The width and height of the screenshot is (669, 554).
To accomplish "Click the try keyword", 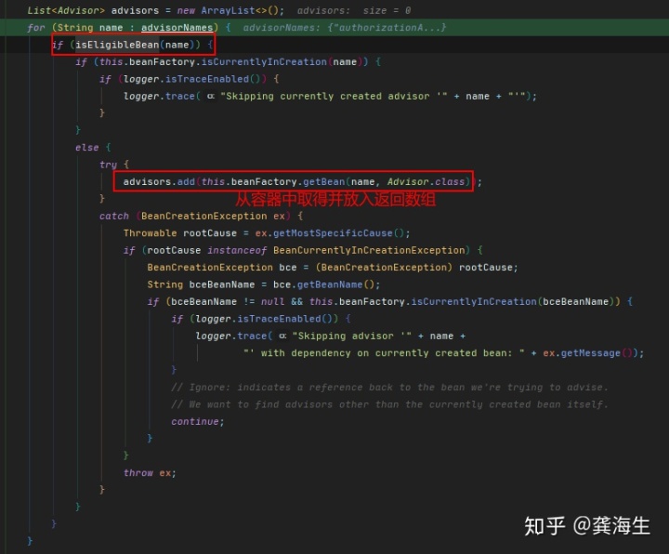I will pyautogui.click(x=108, y=165).
